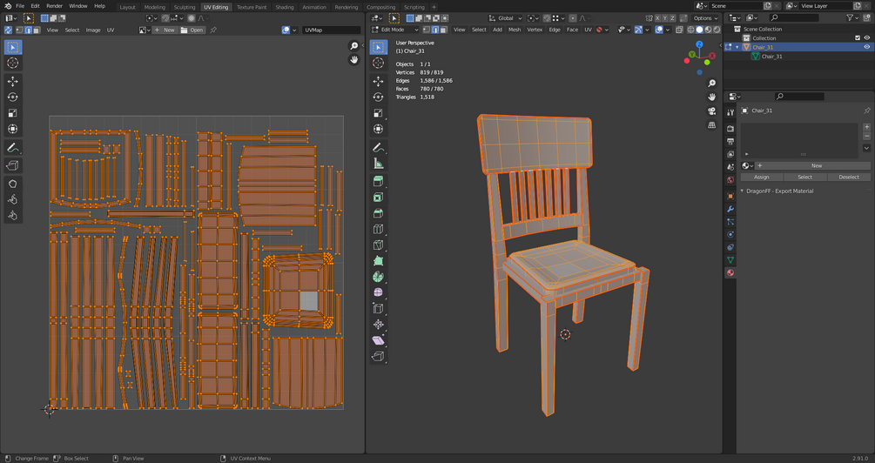The width and height of the screenshot is (875, 463).
Task: Select the Cursor tool in 3D viewport
Action: click(378, 63)
